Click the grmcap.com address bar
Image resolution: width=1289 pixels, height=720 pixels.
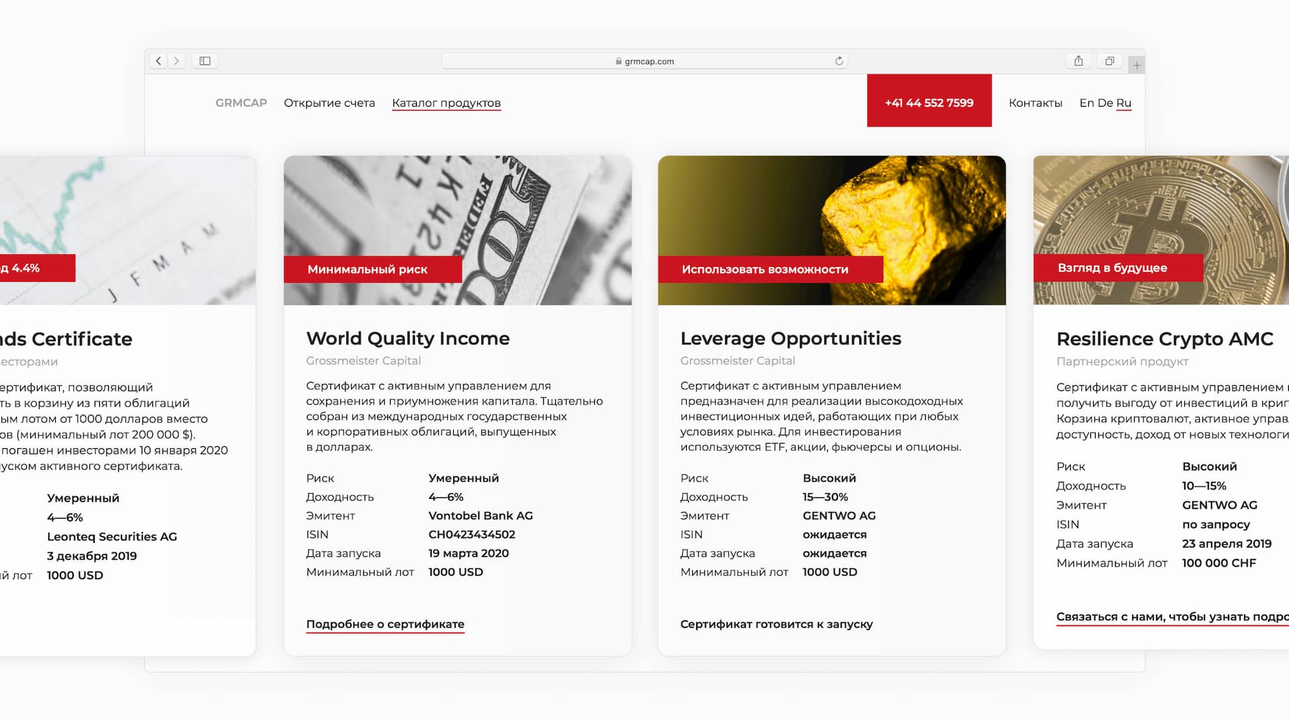click(644, 61)
